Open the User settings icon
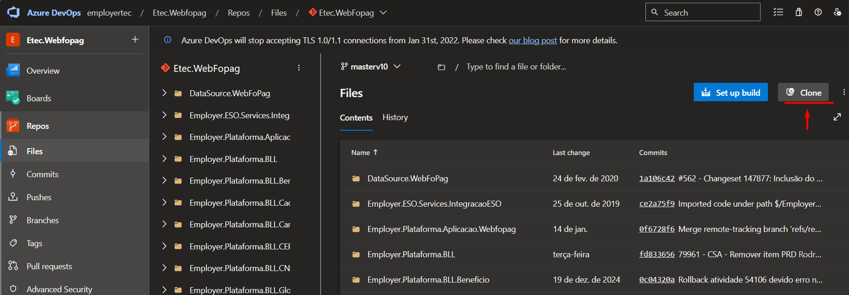Image resolution: width=849 pixels, height=295 pixels. pos(837,12)
